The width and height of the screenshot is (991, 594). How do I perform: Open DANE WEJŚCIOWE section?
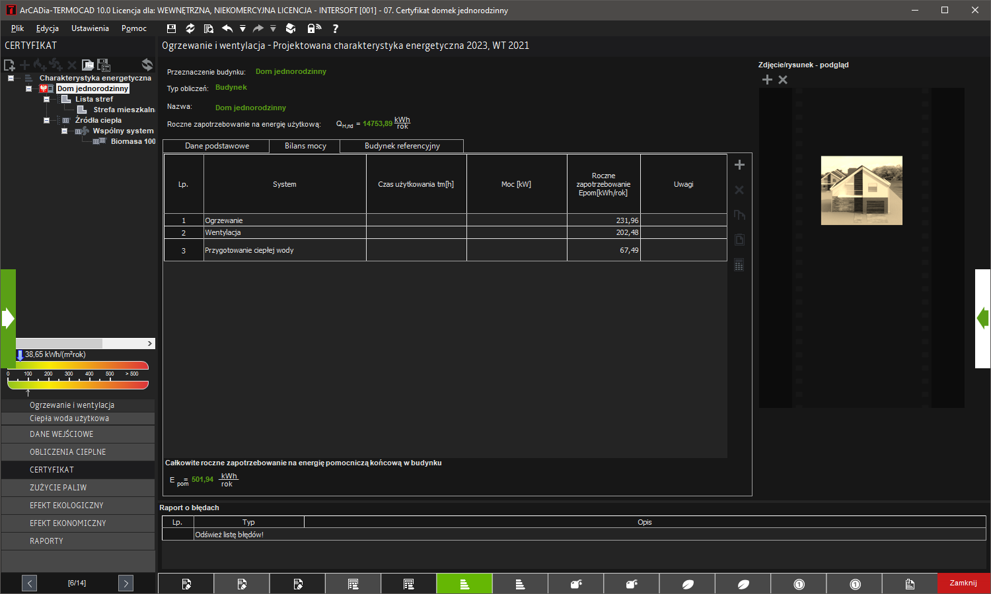point(78,434)
